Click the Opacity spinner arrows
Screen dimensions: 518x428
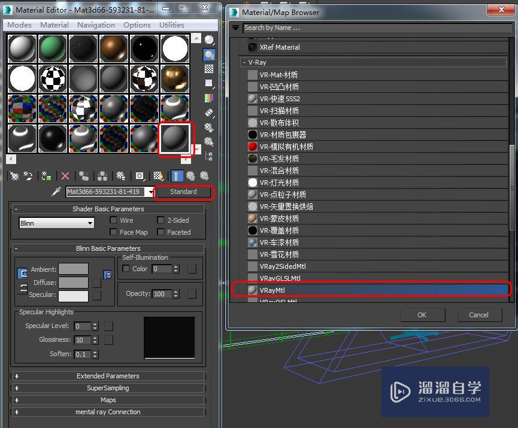click(176, 294)
